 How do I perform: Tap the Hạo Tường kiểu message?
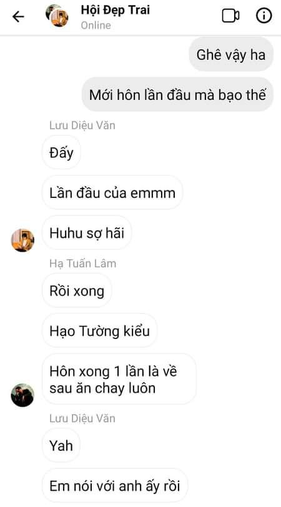pyautogui.click(x=99, y=331)
